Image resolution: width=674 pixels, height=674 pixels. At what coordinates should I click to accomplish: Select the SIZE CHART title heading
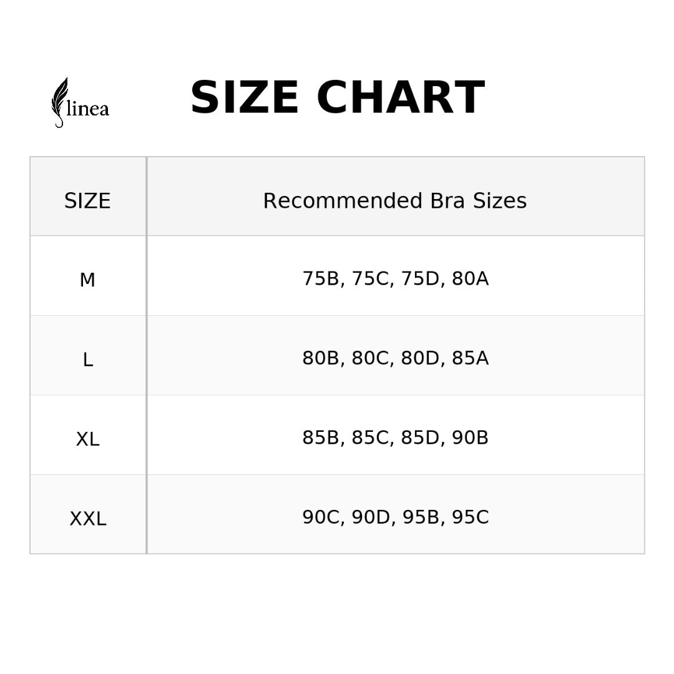coord(337,98)
